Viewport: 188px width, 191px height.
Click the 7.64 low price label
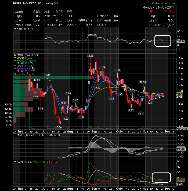click(x=59, y=127)
